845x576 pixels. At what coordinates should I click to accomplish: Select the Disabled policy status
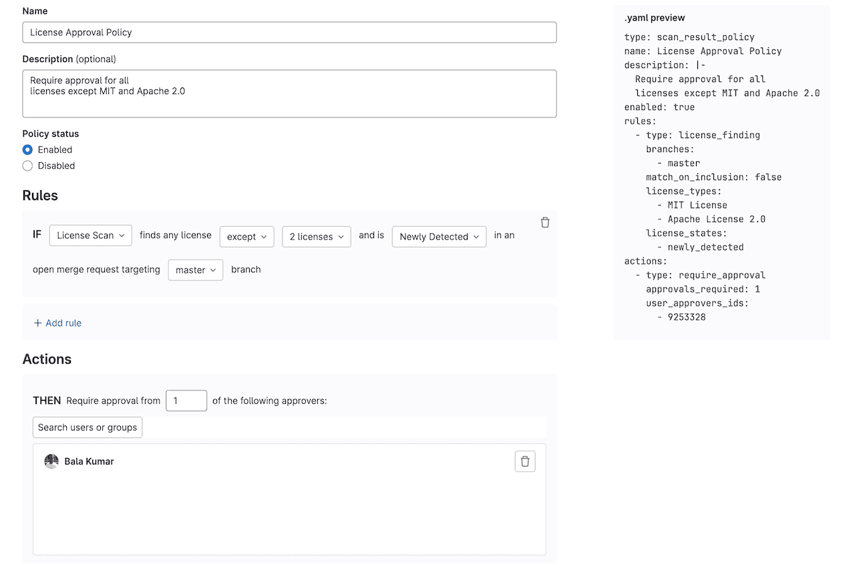tap(27, 166)
